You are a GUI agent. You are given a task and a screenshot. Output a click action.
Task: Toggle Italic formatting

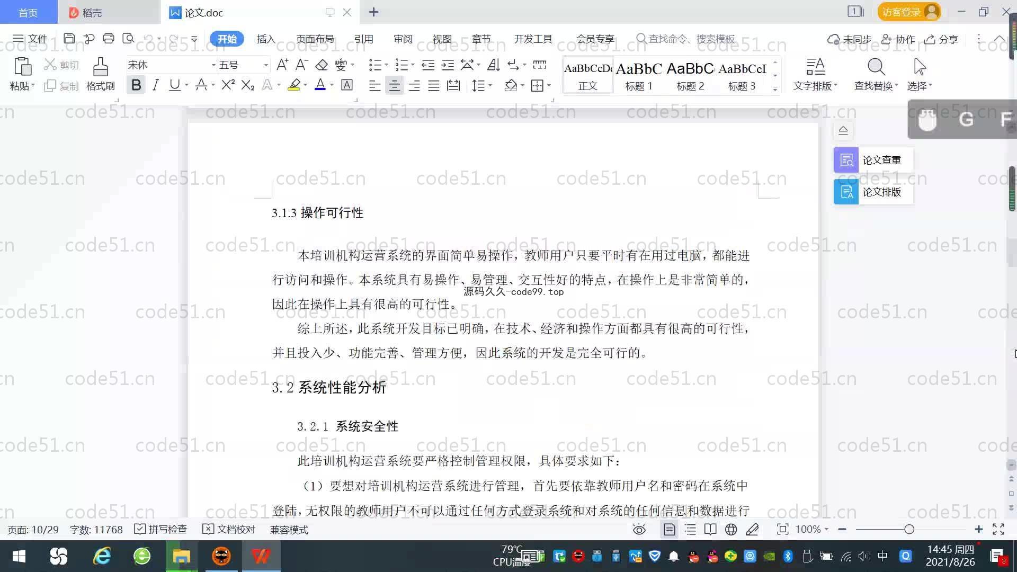point(155,85)
